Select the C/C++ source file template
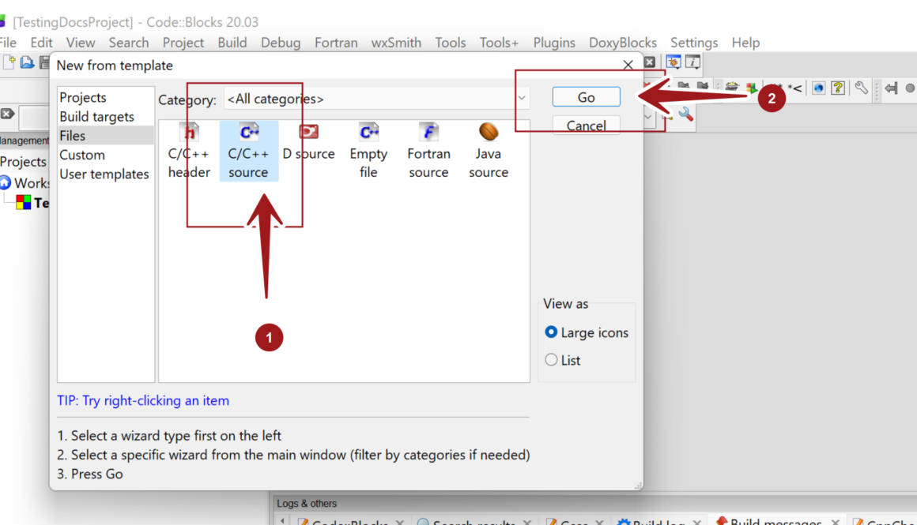The width and height of the screenshot is (917, 525). pyautogui.click(x=248, y=151)
